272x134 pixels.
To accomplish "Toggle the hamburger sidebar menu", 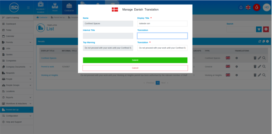I will pyautogui.click(x=28, y=7).
